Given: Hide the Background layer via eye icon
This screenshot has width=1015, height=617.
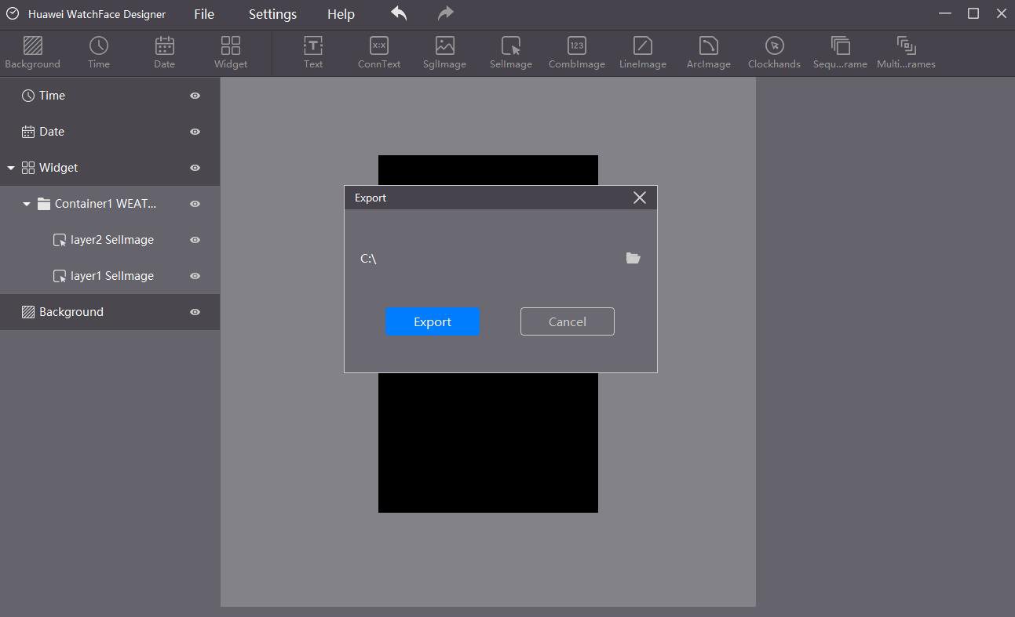Looking at the screenshot, I should pos(195,312).
